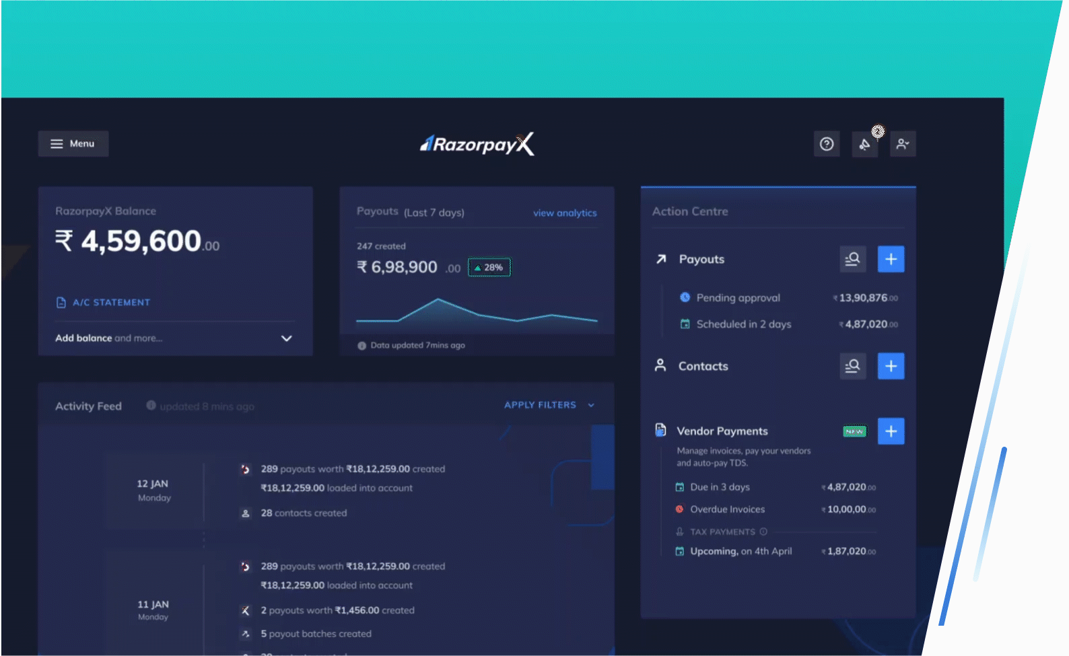
Task: Open Due in 3 days row
Action: coord(776,487)
